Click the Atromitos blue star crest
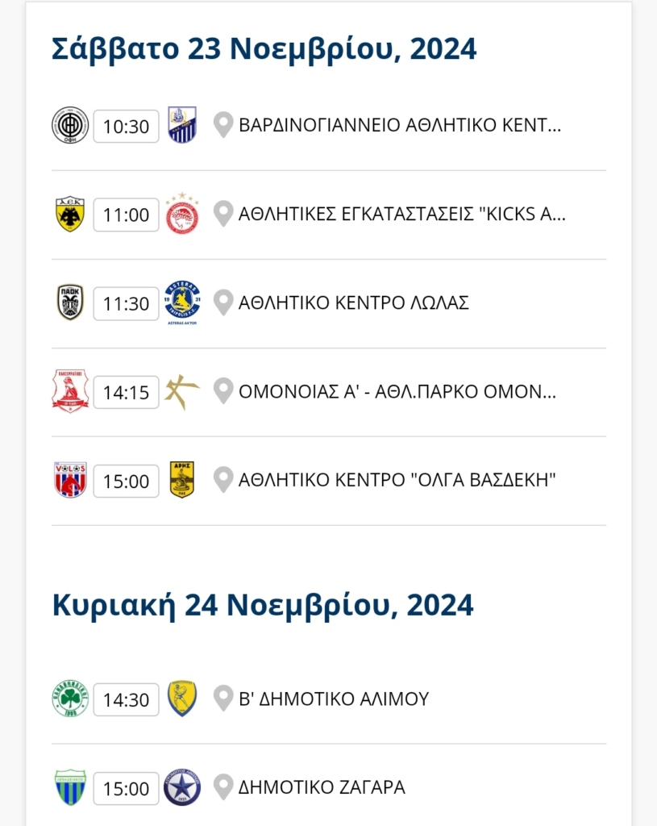The width and height of the screenshot is (657, 826). [182, 787]
